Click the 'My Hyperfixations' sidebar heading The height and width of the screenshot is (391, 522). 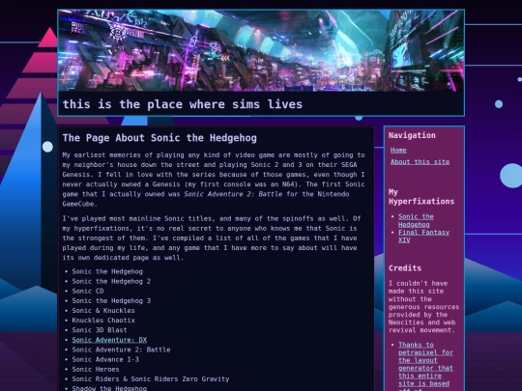coord(421,197)
